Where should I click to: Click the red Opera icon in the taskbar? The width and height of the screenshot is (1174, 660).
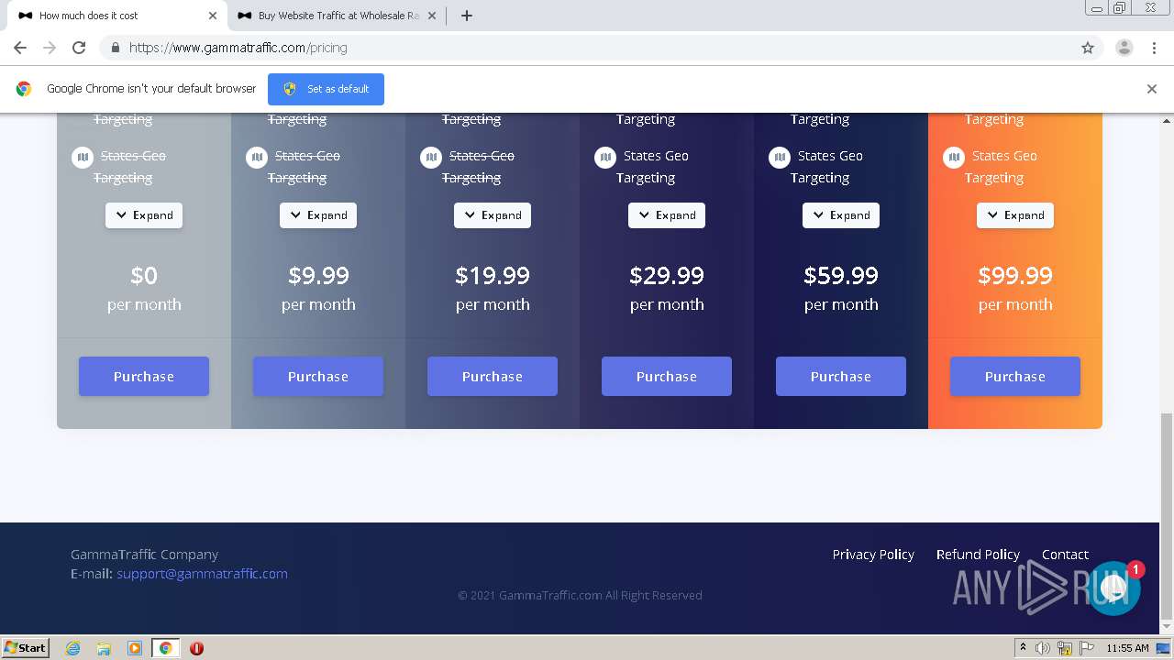(196, 648)
